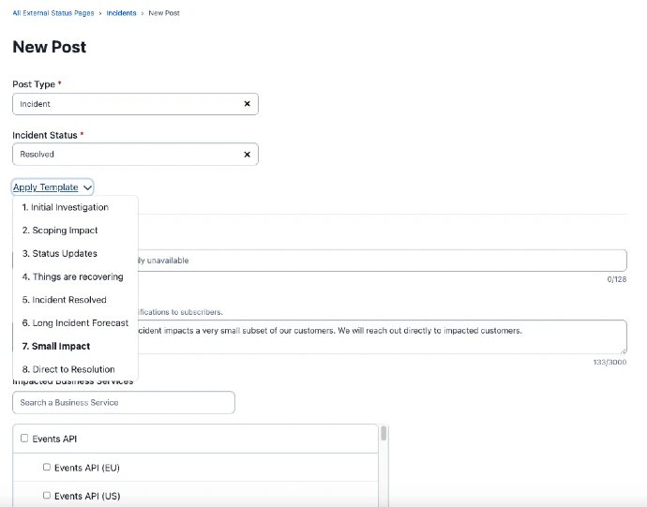Click the Incident Status label
This screenshot has height=507, width=647.
[x=45, y=135]
